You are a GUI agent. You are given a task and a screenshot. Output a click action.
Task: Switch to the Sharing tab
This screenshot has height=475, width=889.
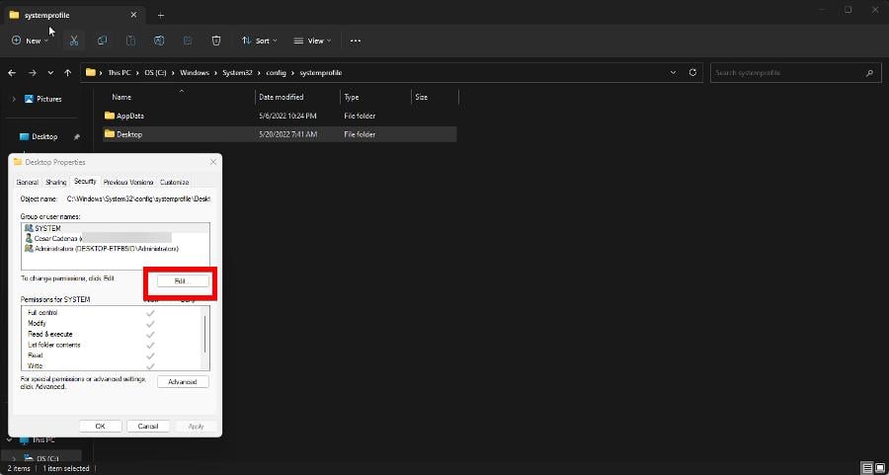pyautogui.click(x=56, y=182)
